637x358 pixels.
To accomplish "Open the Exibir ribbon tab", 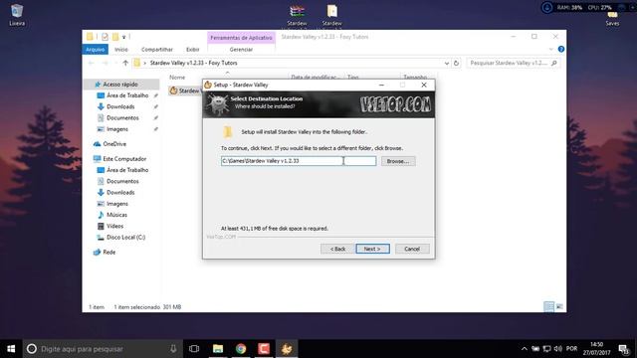I will [x=192, y=50].
